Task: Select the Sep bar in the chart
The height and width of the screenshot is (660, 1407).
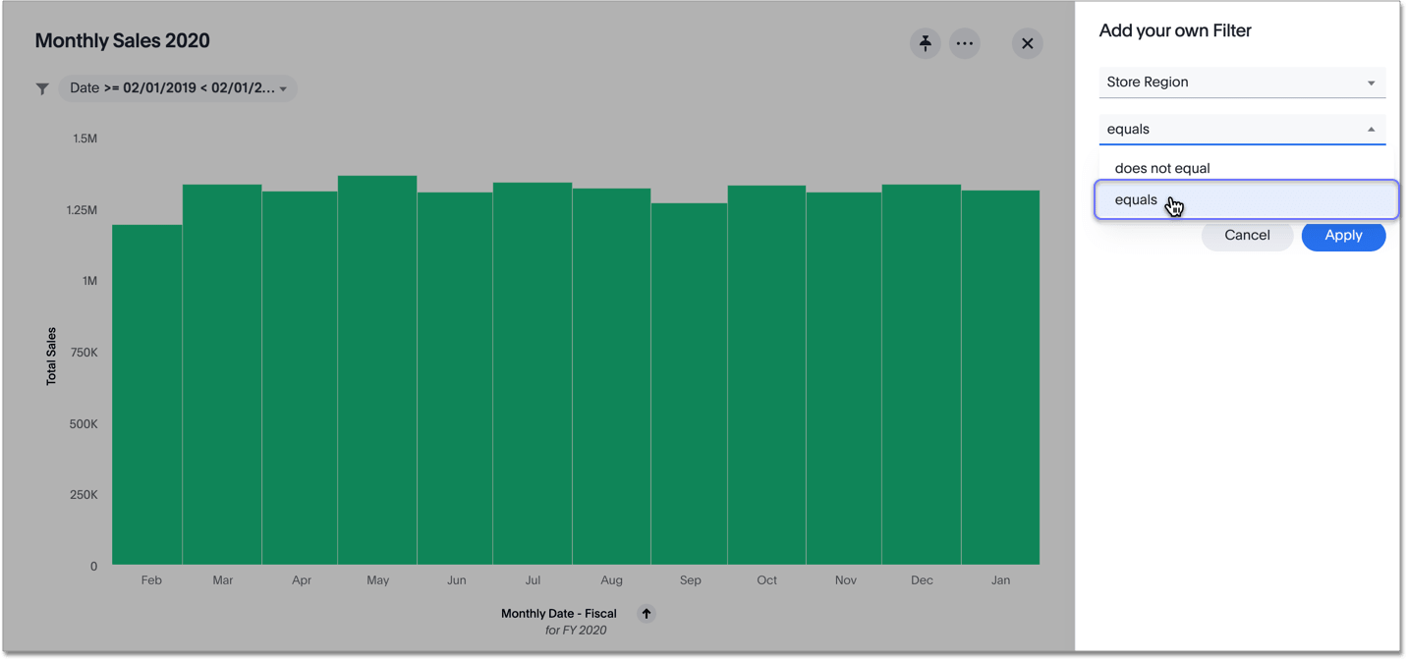Action: pyautogui.click(x=690, y=384)
